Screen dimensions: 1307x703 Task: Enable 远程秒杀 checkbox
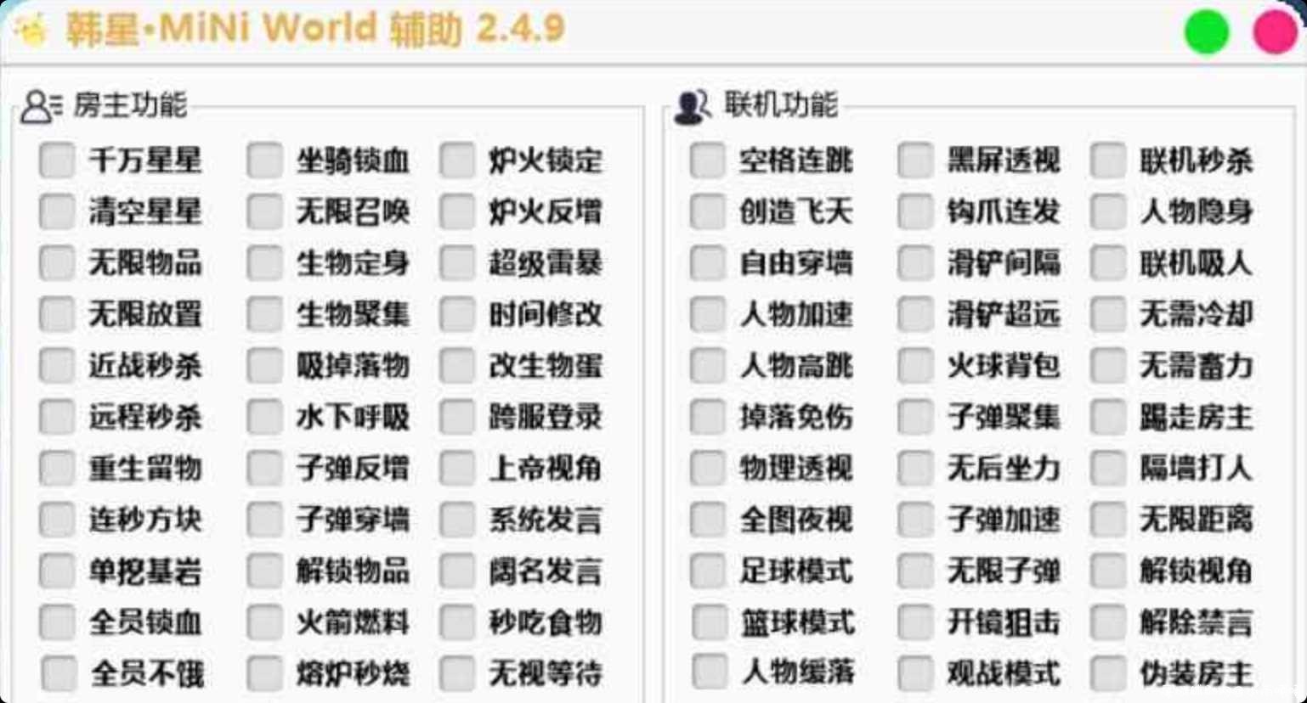tap(58, 417)
